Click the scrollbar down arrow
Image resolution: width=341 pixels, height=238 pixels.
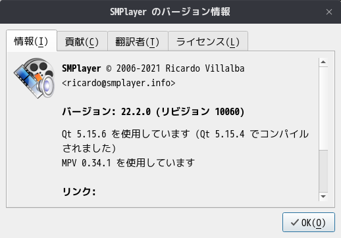323,197
